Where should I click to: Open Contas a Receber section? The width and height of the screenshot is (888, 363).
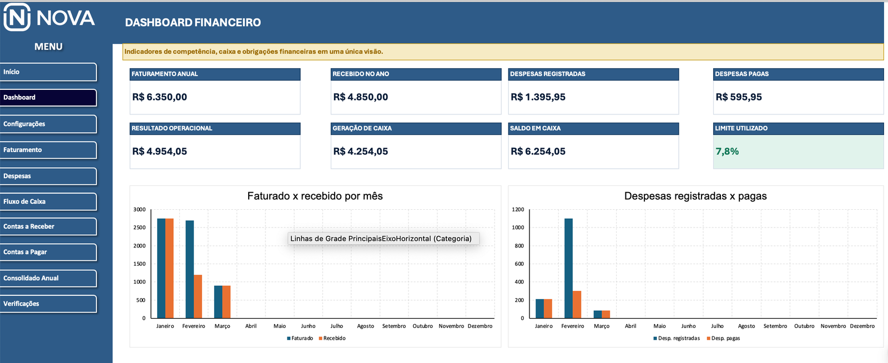click(x=48, y=227)
